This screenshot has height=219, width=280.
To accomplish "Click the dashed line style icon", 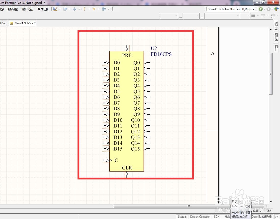I will 263,16.
